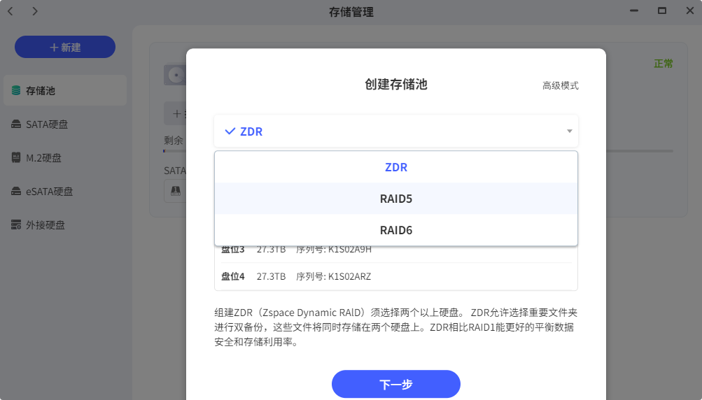Image resolution: width=702 pixels, height=400 pixels.
Task: Select ZDR from the dropdown list
Action: click(395, 168)
